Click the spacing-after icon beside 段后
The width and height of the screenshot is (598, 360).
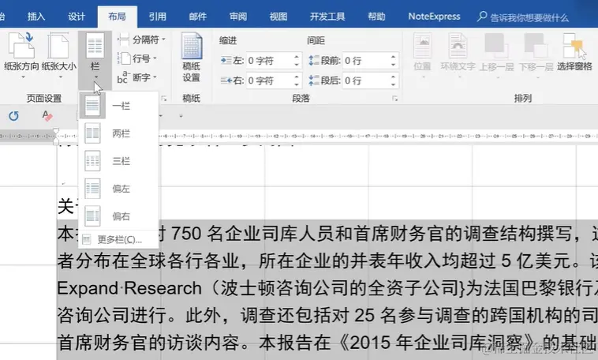tap(314, 81)
